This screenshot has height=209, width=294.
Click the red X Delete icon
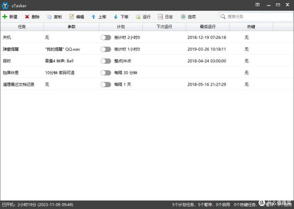tap(27, 17)
